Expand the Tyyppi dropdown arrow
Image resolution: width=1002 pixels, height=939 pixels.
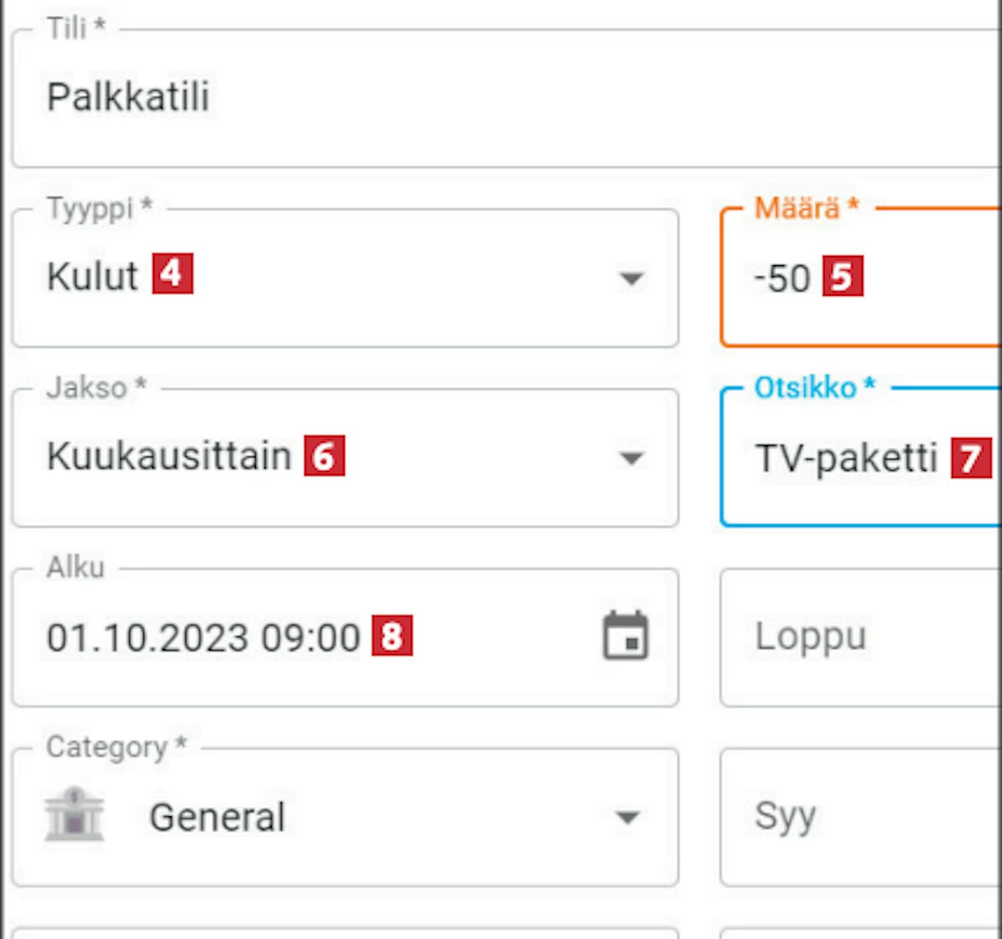click(631, 278)
